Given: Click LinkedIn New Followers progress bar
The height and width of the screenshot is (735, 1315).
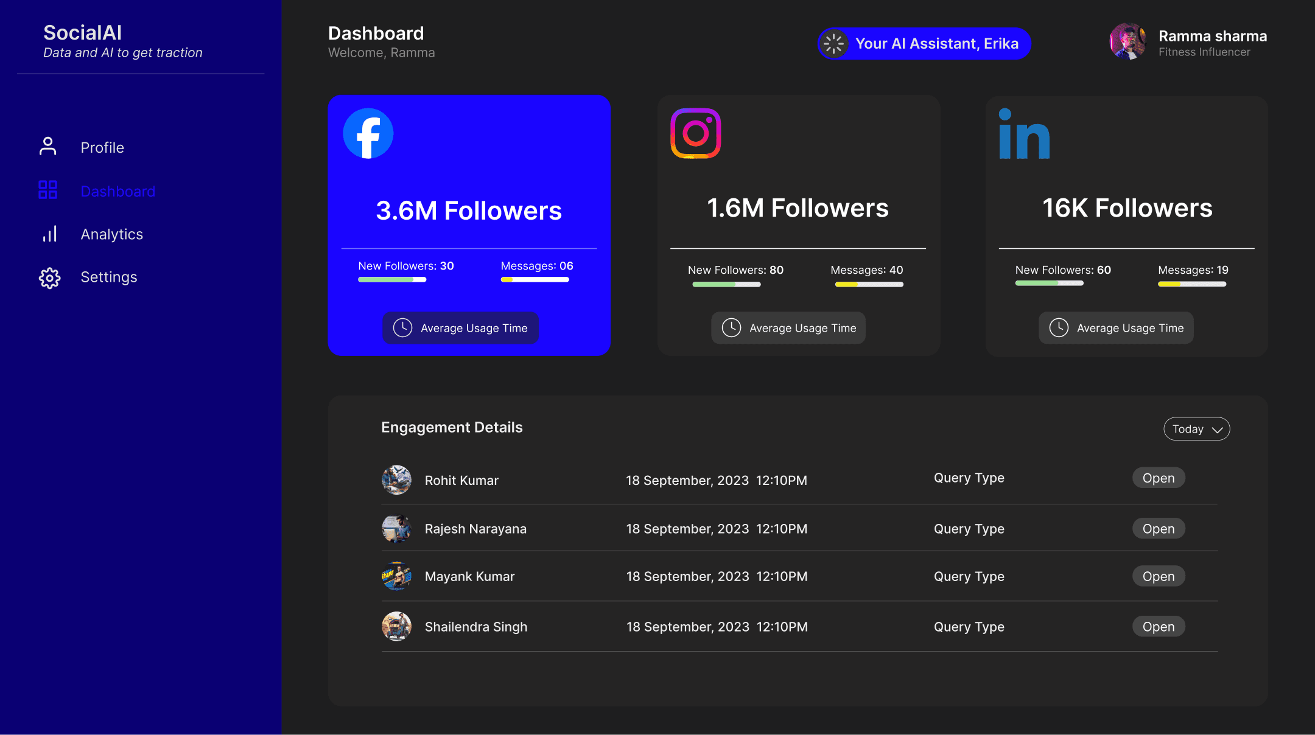Looking at the screenshot, I should tap(1050, 284).
